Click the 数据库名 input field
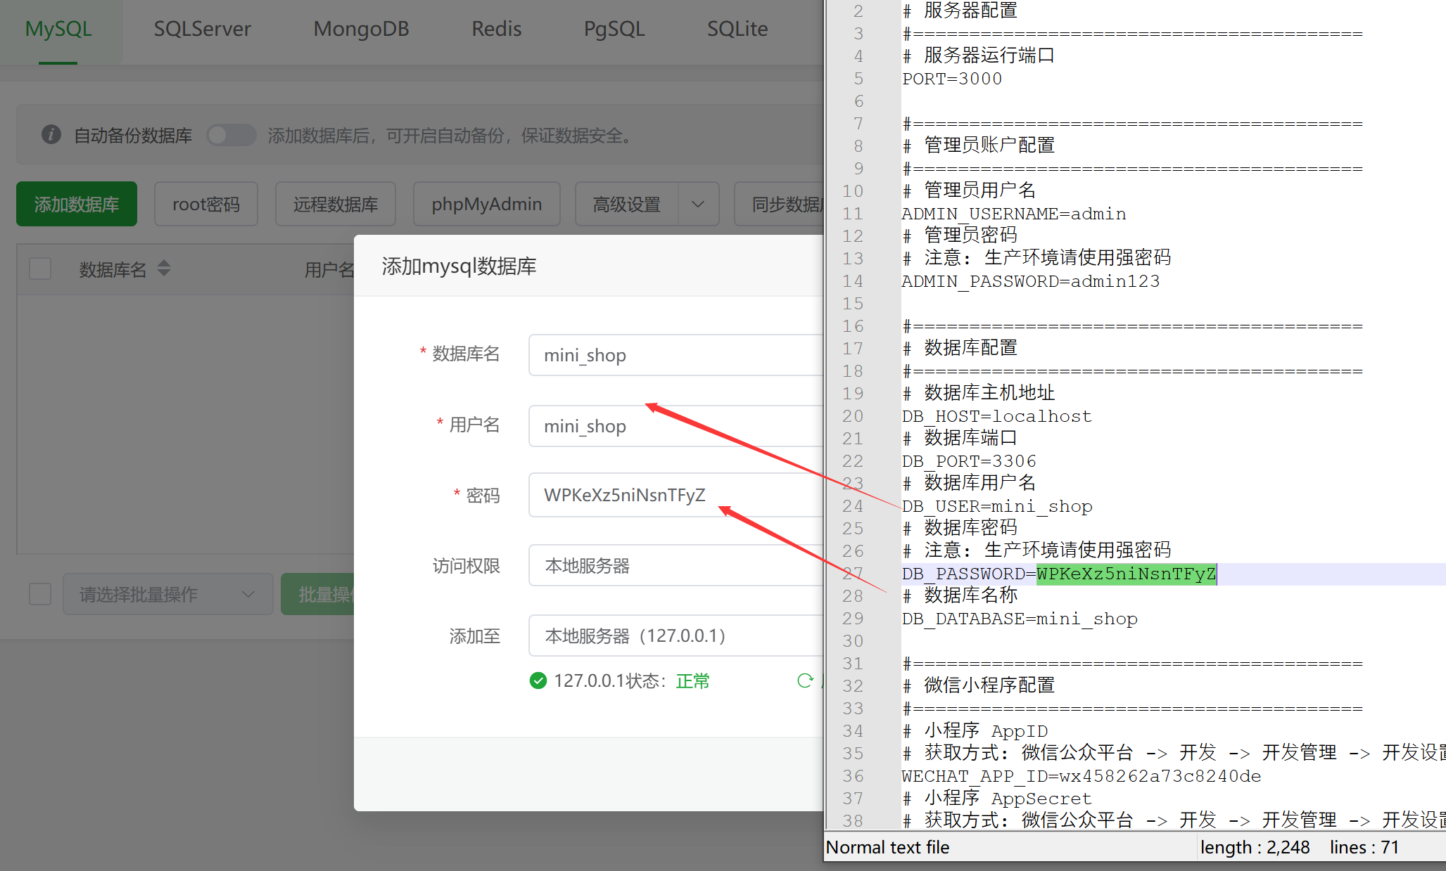This screenshot has height=871, width=1446. point(676,355)
